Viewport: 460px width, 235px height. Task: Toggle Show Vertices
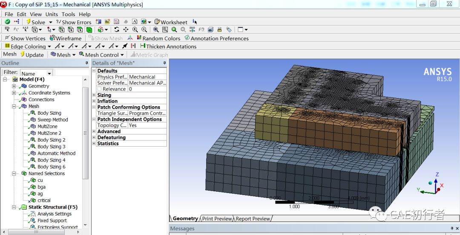click(25, 38)
